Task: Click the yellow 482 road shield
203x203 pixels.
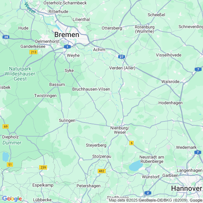Action: 101,171
